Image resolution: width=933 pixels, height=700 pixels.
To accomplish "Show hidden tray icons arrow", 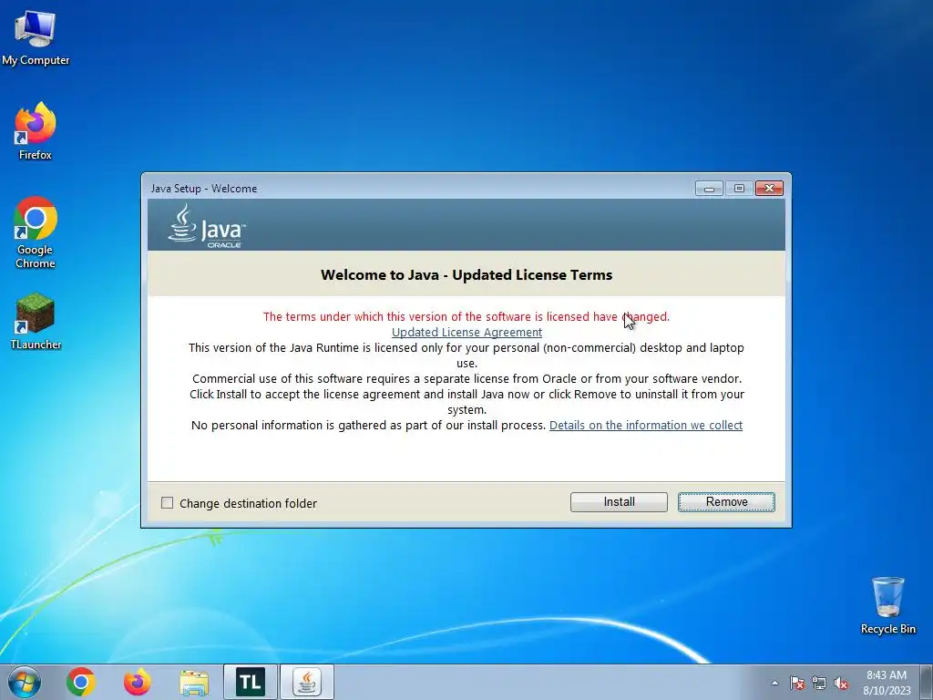I will click(774, 683).
